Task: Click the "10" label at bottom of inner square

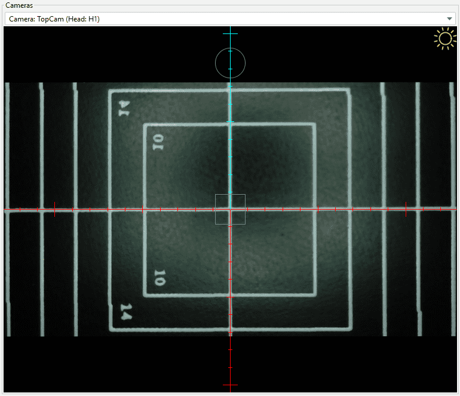Action: point(159,278)
